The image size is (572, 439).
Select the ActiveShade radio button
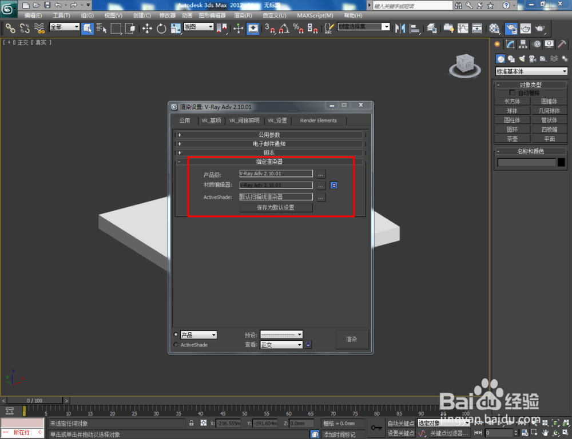[x=176, y=344]
